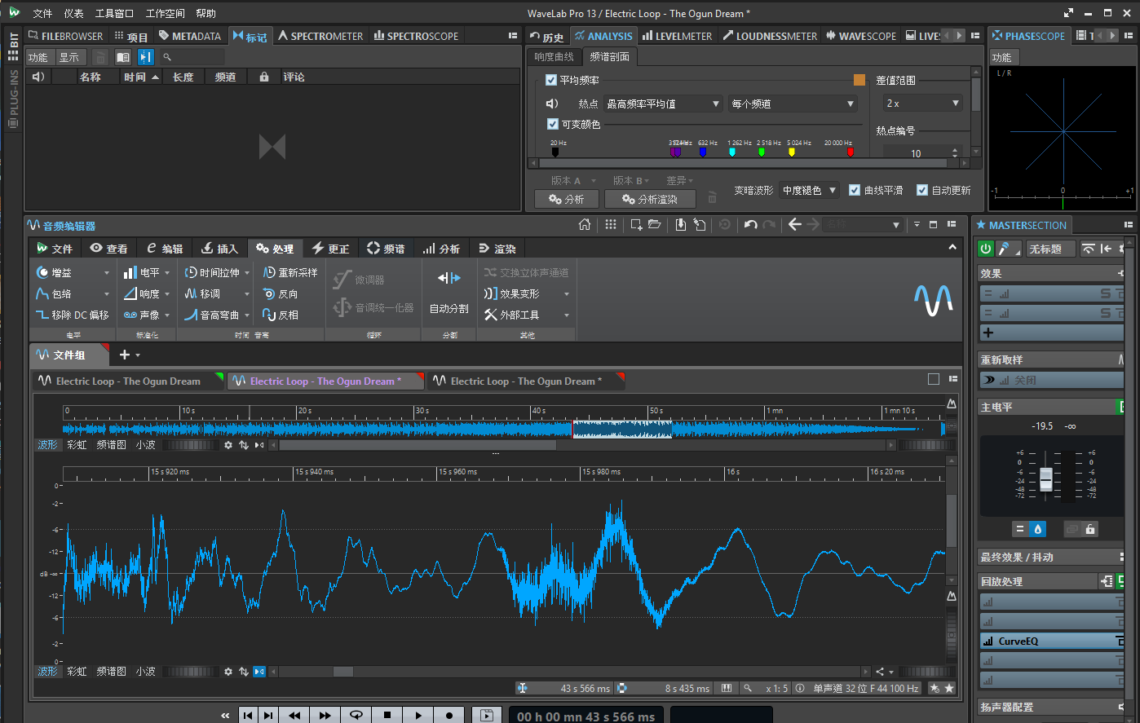The image size is (1140, 723).
Task: Click the 增益 gain tool icon
Action: [42, 272]
